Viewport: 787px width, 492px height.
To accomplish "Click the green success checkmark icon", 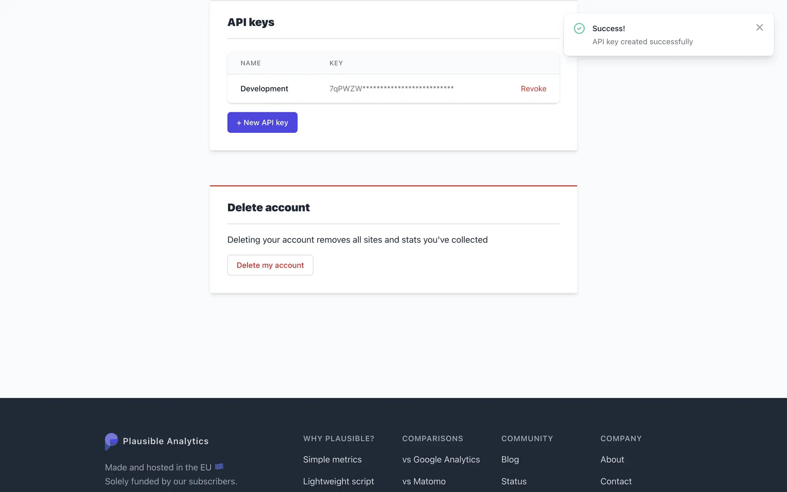I will [579, 28].
